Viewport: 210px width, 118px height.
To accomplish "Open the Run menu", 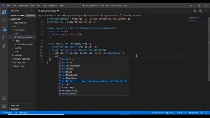I will coord(45,6).
